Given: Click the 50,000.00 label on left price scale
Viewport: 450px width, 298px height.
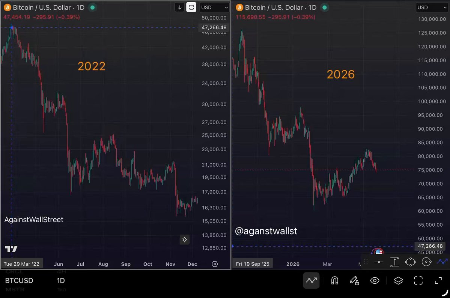Looking at the screenshot, I should tap(214, 18).
